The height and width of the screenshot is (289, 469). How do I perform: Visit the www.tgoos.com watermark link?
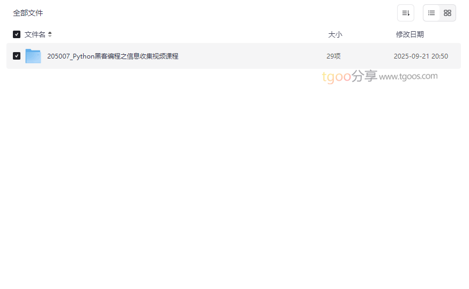tap(408, 76)
